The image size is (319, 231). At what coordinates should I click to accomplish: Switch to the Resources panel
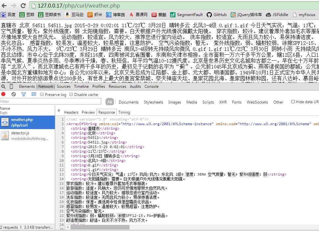coord(117,87)
